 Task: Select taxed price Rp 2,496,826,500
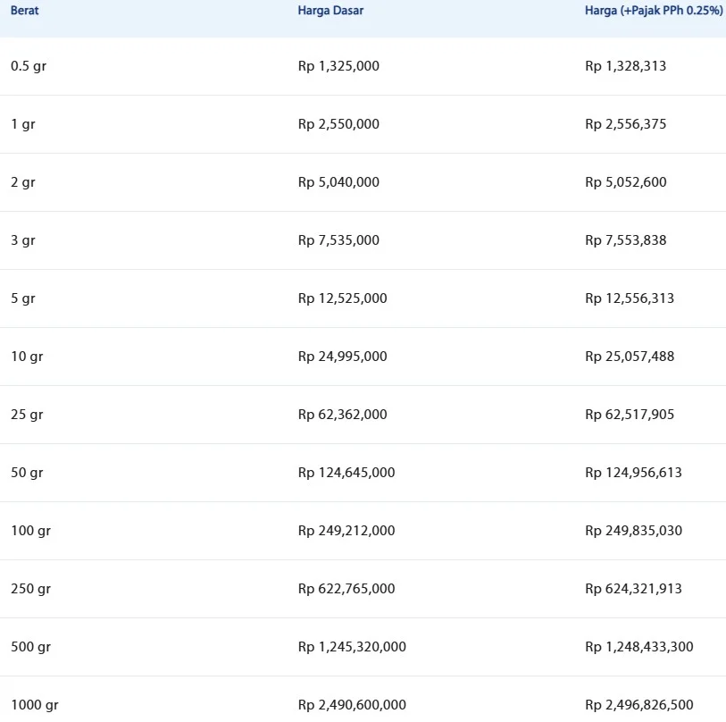click(639, 705)
